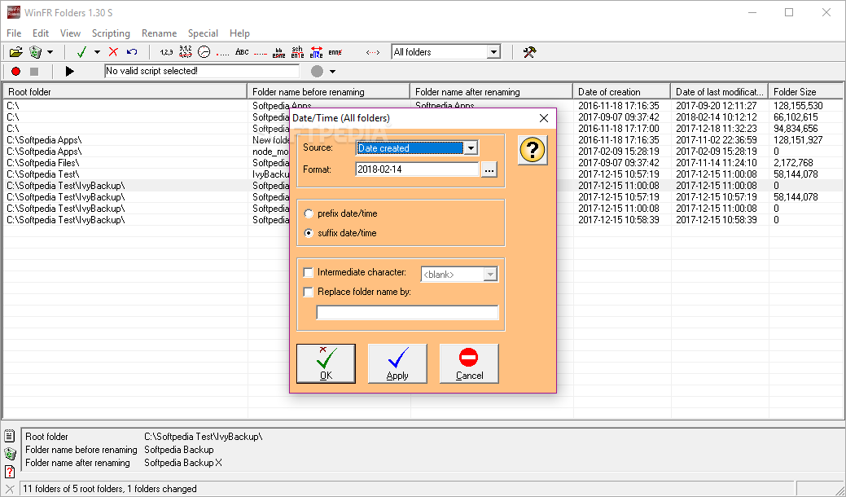Screen dimensions: 846x497
Task: Enable the 'Intermediate character' checkbox
Action: click(x=308, y=272)
